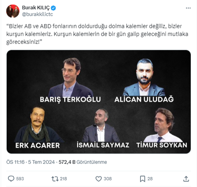Click the retweet arrows icon

[x=55, y=179]
